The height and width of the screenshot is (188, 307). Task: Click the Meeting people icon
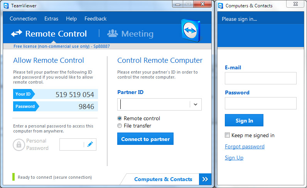[112, 34]
